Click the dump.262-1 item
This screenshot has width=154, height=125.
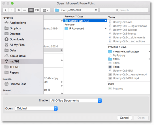tap(51, 46)
